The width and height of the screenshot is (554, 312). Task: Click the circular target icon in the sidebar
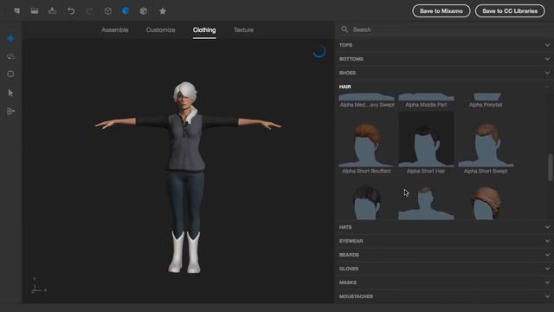(10, 74)
